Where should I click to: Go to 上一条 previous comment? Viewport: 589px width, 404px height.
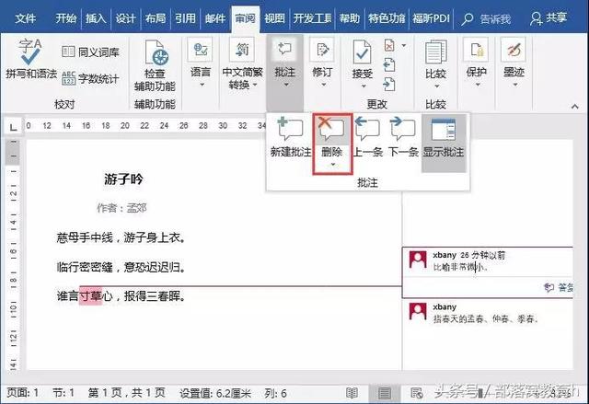[x=368, y=137]
